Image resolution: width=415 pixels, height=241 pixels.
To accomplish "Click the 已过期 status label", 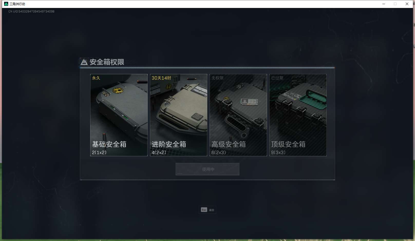I will (277, 78).
